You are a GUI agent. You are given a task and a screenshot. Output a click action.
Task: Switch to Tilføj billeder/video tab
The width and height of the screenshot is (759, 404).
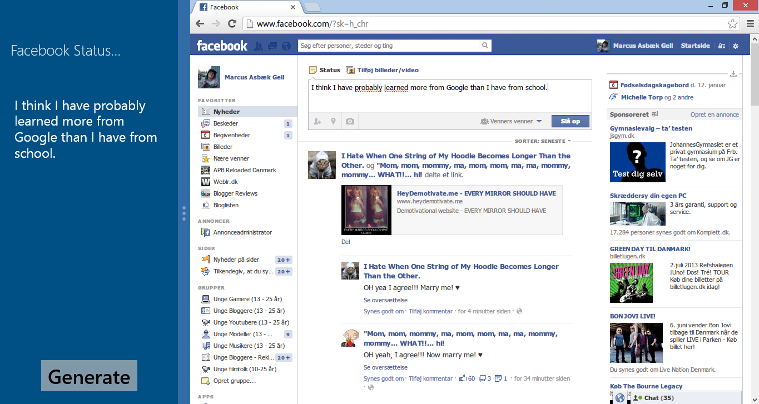click(x=383, y=70)
